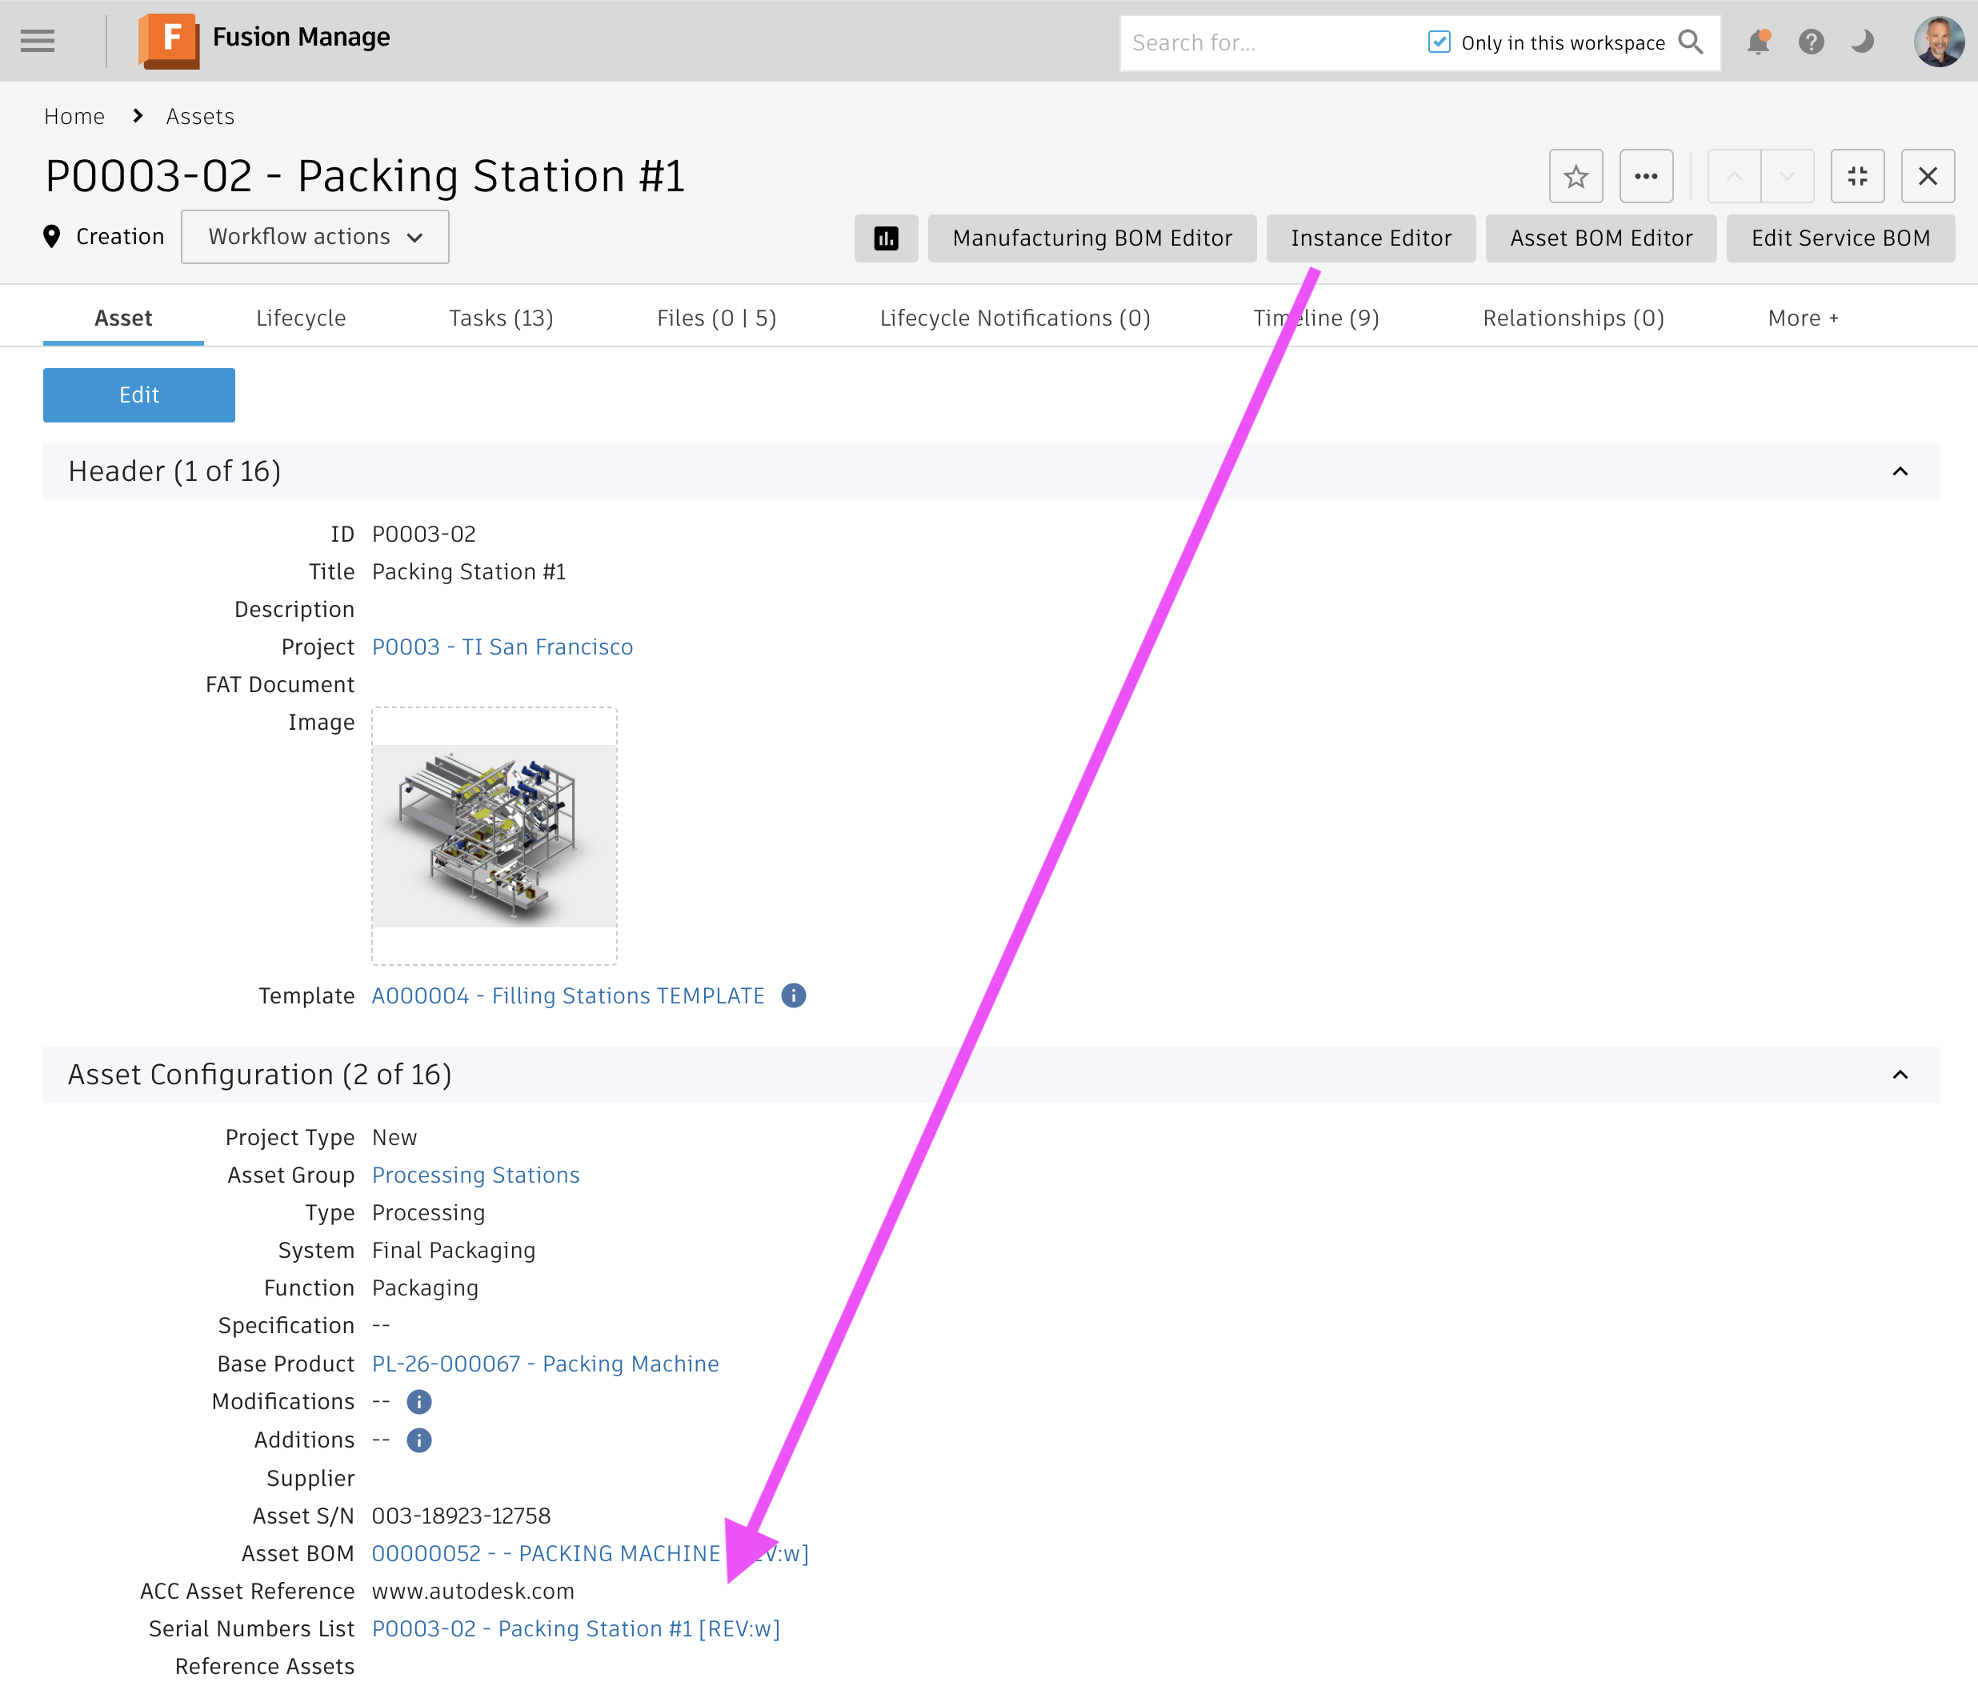Uncheck Only in this workspace checkbox

(x=1439, y=43)
